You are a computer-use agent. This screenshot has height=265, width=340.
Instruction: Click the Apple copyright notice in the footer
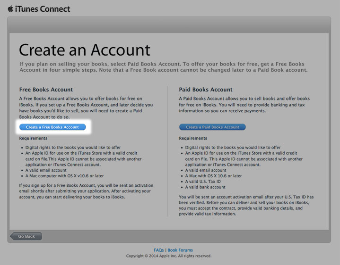tap(169, 256)
